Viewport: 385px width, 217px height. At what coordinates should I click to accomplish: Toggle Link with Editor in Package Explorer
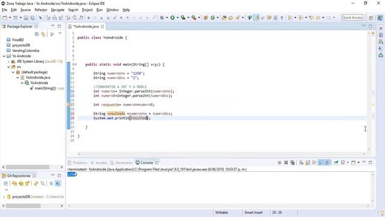click(x=43, y=34)
